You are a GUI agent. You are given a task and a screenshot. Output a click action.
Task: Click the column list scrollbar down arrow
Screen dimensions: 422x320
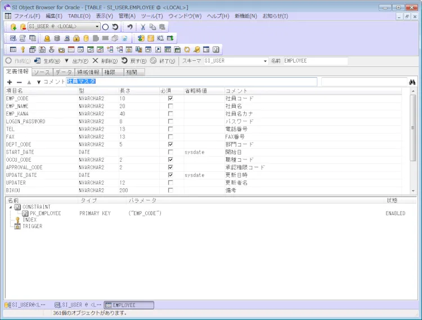(413, 191)
